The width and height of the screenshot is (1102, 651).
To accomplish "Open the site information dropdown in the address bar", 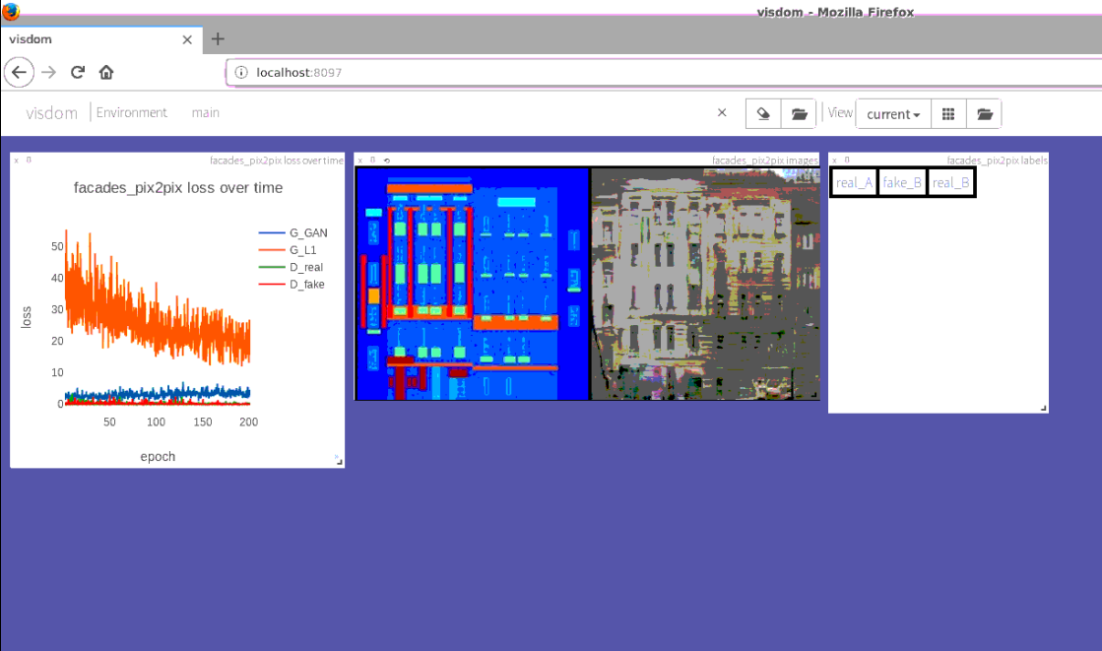I will pos(239,72).
